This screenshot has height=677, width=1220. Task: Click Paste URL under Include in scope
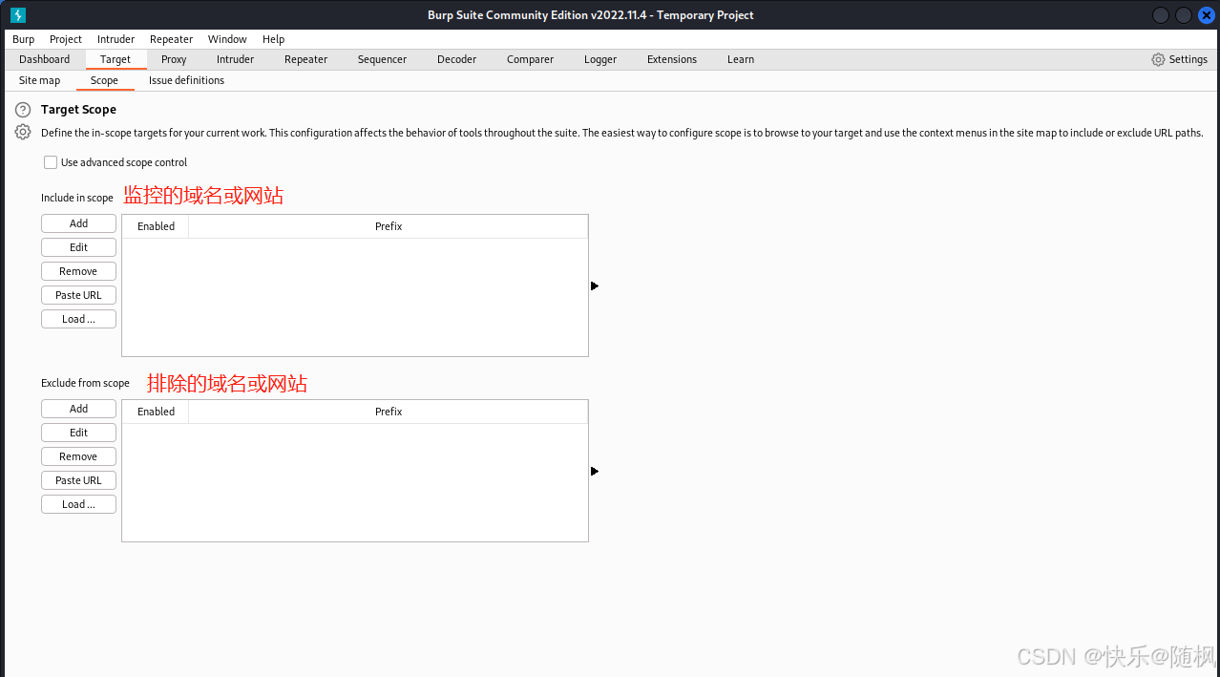click(78, 295)
